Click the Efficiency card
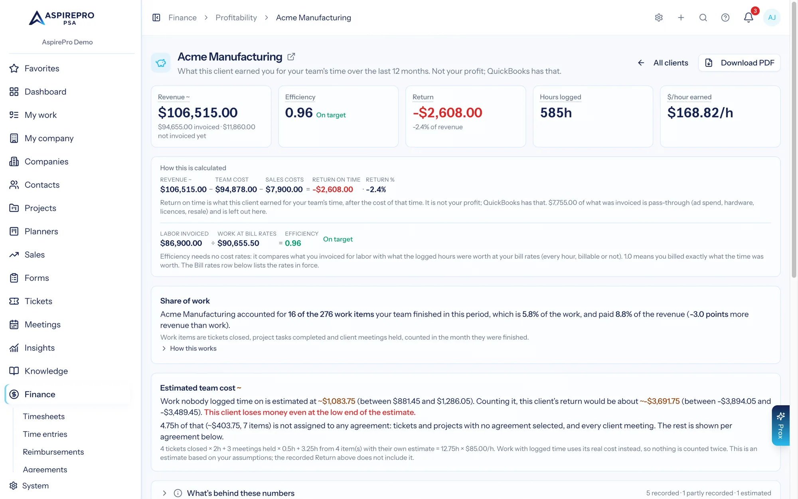The width and height of the screenshot is (798, 499). pos(338,117)
